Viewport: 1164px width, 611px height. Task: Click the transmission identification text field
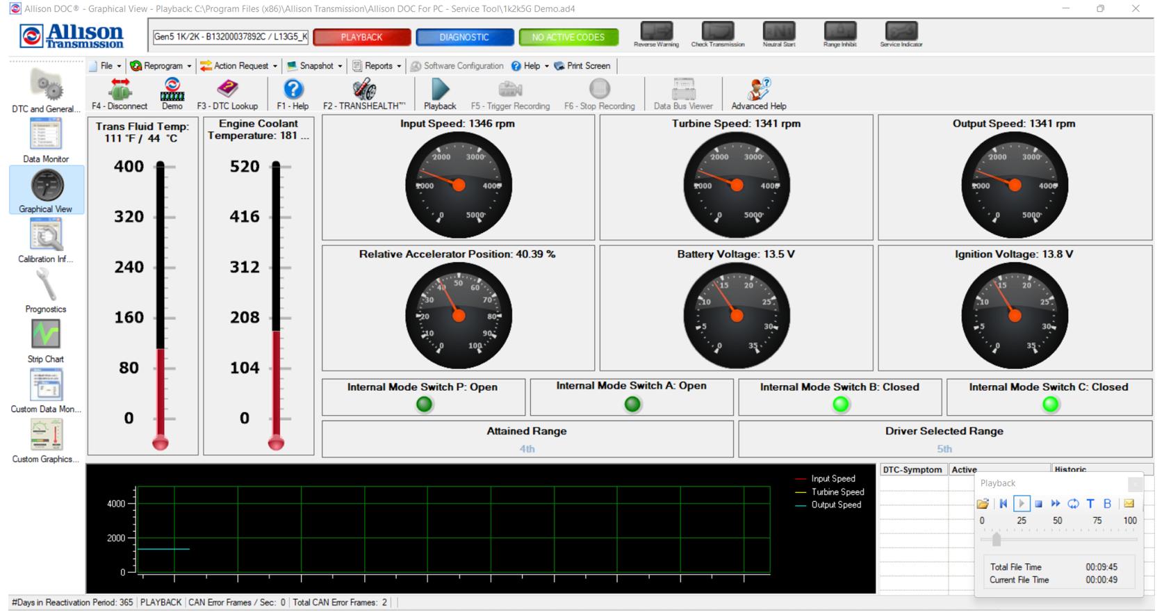230,38
